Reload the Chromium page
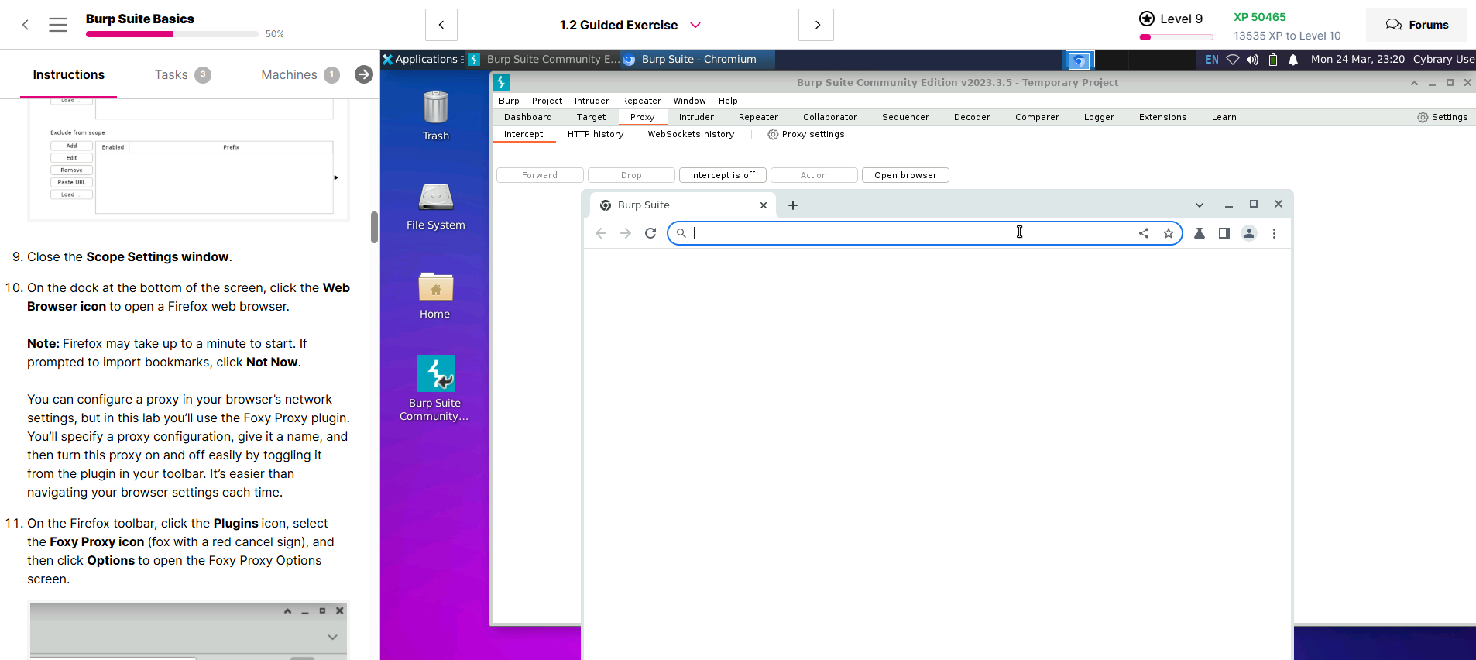This screenshot has width=1476, height=660. 650,233
